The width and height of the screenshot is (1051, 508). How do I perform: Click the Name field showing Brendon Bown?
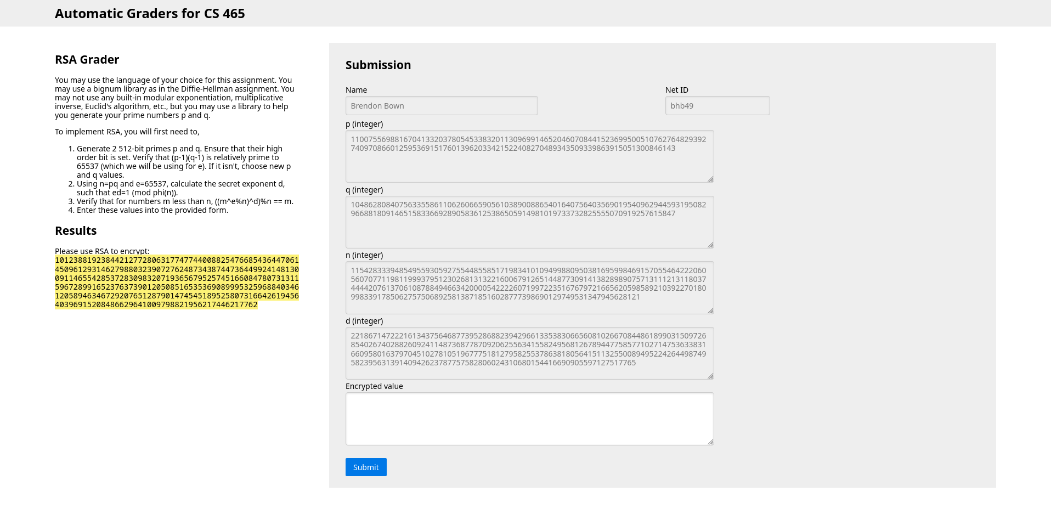pos(442,106)
